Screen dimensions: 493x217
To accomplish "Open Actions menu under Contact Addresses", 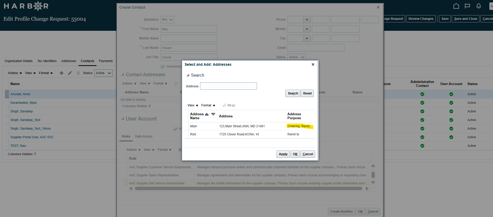I will tap(129, 83).
